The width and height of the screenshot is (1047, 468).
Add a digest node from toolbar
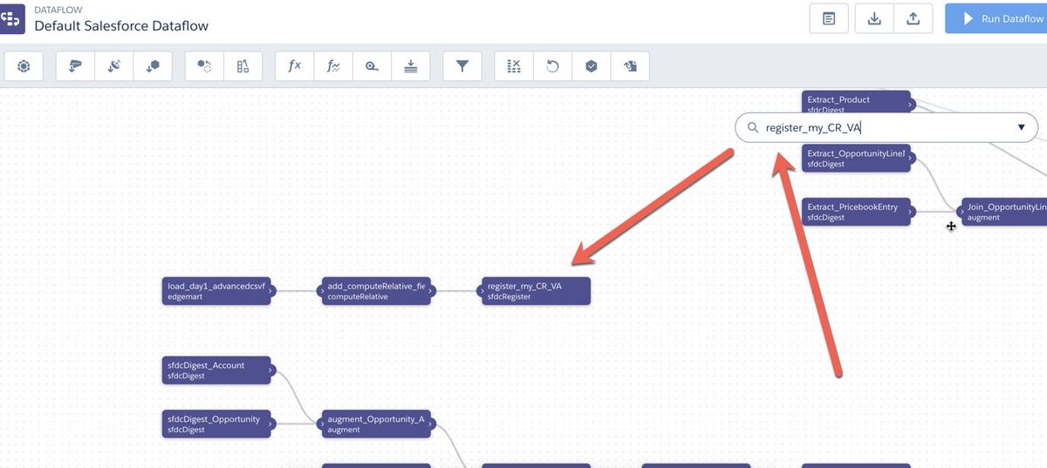click(x=114, y=66)
